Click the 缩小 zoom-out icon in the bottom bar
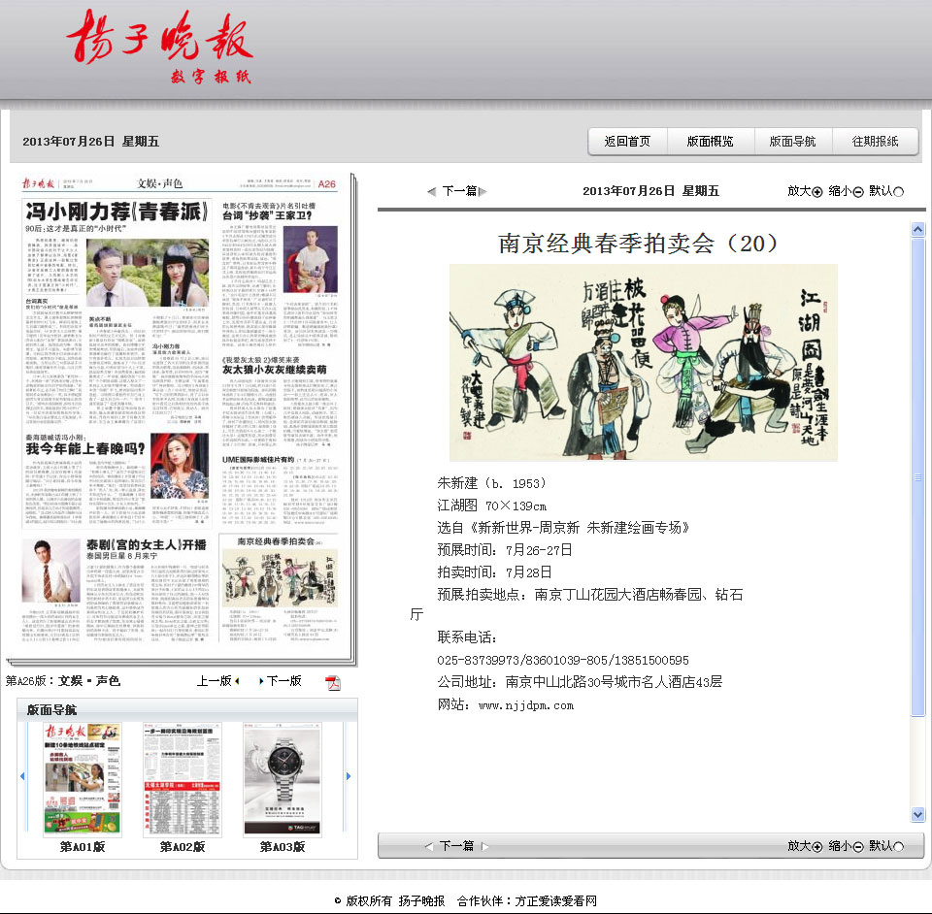Screen dimensions: 932x914 click(857, 847)
